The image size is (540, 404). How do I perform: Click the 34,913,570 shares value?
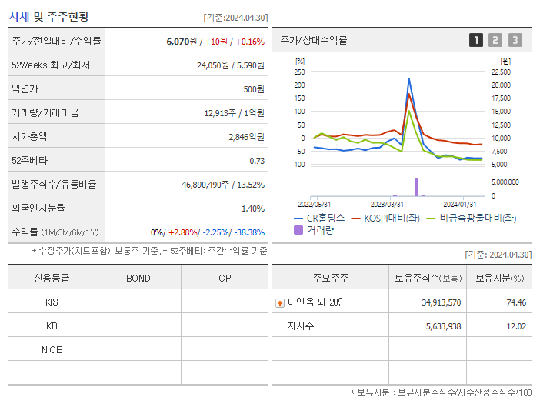442,302
